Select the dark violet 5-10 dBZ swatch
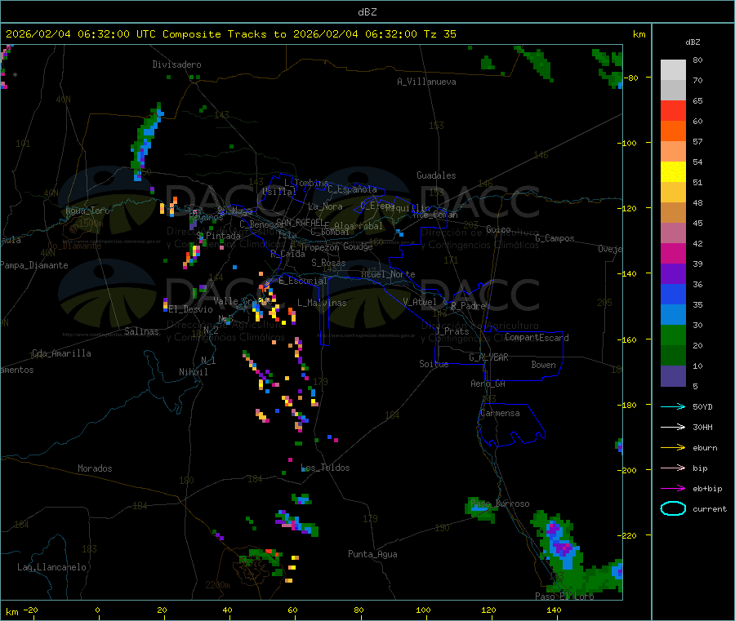Viewport: 735px width, 621px height. 673,376
